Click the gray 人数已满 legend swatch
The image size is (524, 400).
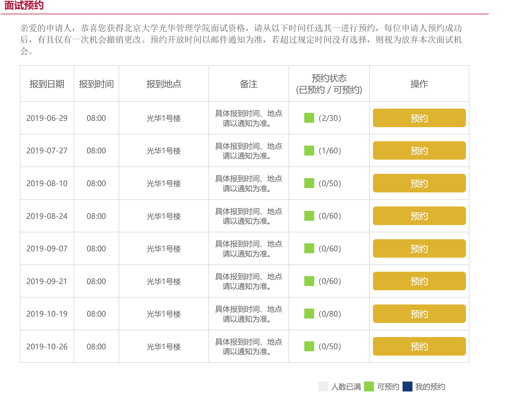click(x=323, y=386)
